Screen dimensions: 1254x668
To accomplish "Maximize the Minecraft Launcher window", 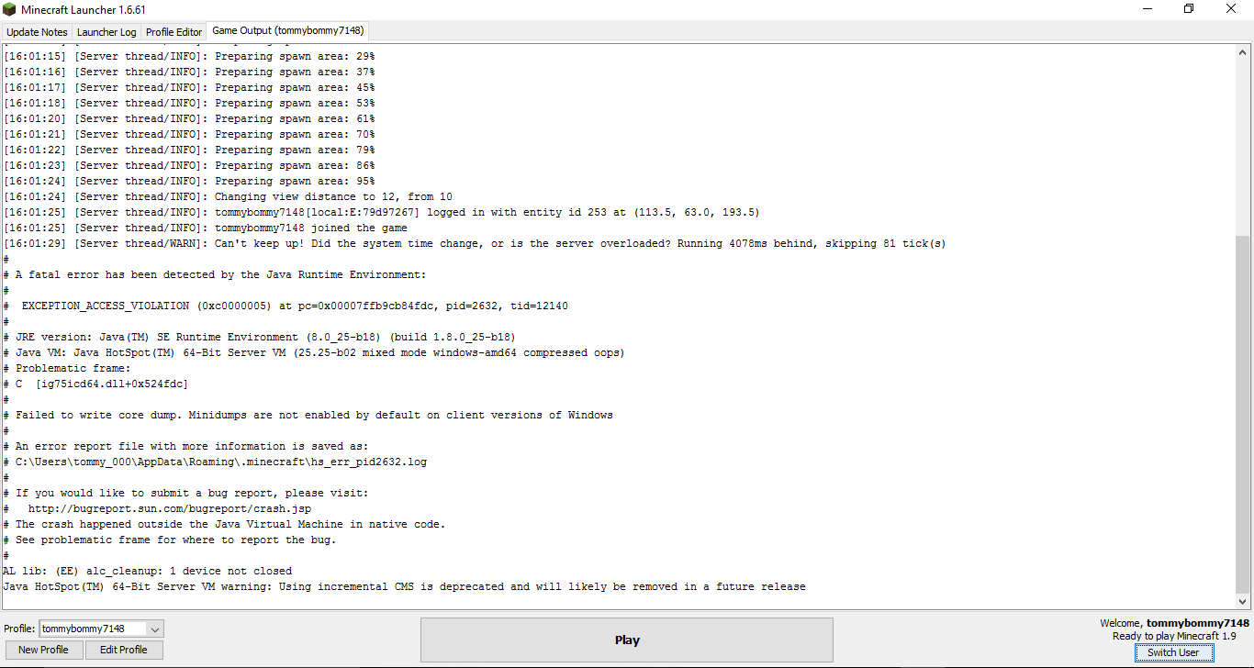I will pos(1189,9).
